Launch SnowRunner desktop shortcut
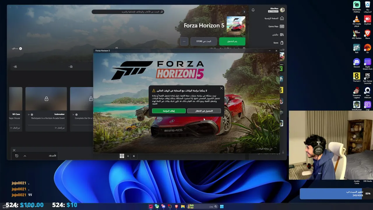Viewport: 373px width, 210px height. pos(357,106)
